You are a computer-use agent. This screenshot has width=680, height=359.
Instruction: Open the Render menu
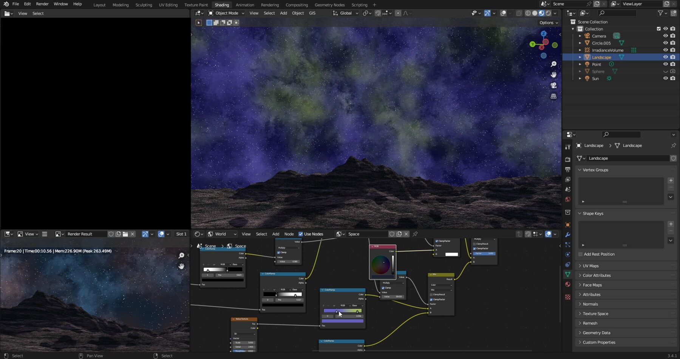(x=42, y=4)
